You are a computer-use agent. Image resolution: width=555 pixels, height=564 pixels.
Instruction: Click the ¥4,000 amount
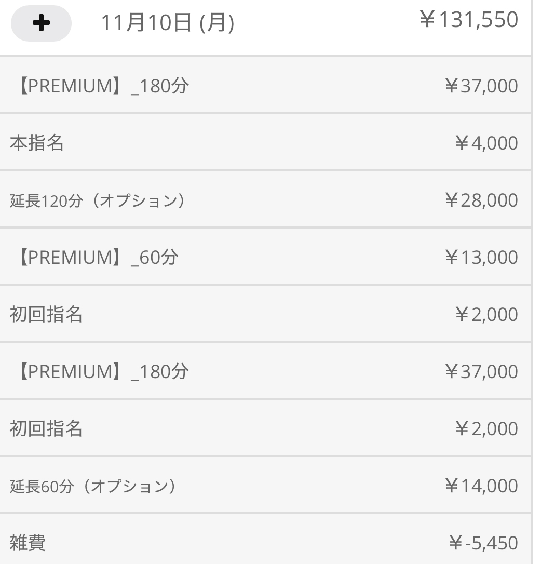click(x=486, y=143)
